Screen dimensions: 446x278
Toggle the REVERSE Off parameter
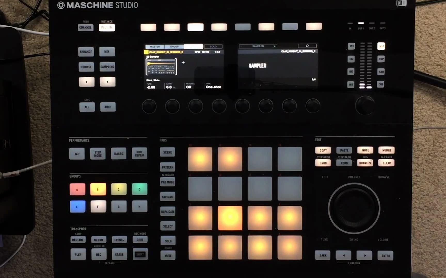[x=189, y=87]
